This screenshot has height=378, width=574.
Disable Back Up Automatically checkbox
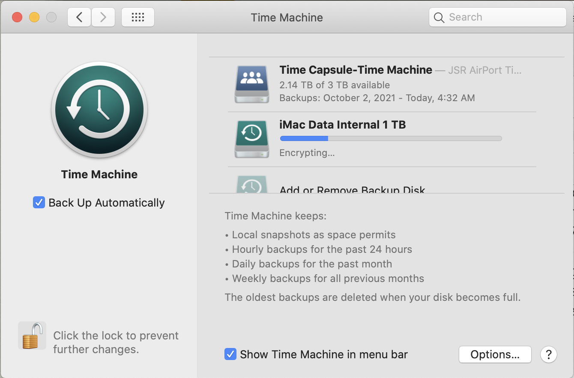tap(39, 202)
